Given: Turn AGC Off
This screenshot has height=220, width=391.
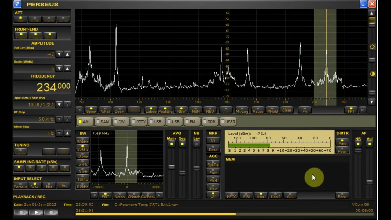Looking at the screenshot, I should [x=213, y=196].
